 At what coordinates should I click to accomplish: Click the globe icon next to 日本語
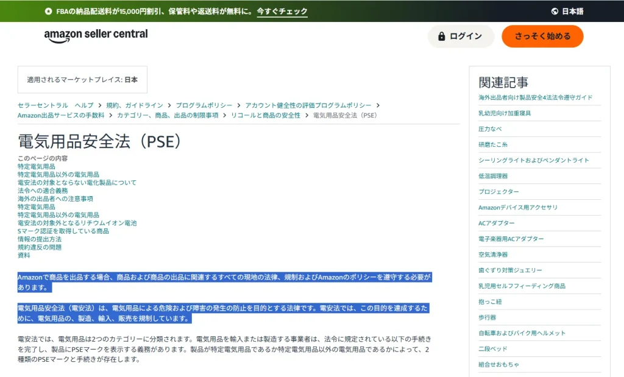(x=554, y=11)
